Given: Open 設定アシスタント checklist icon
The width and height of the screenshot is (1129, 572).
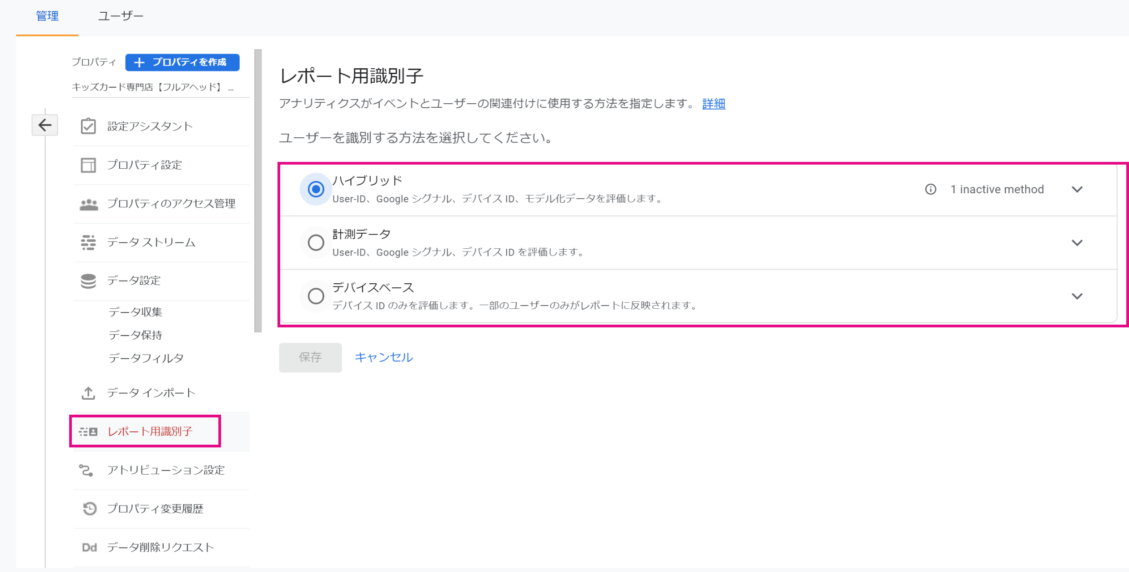Looking at the screenshot, I should point(88,126).
